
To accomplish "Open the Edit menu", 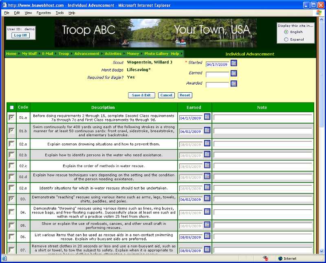I will coord(17,13).
